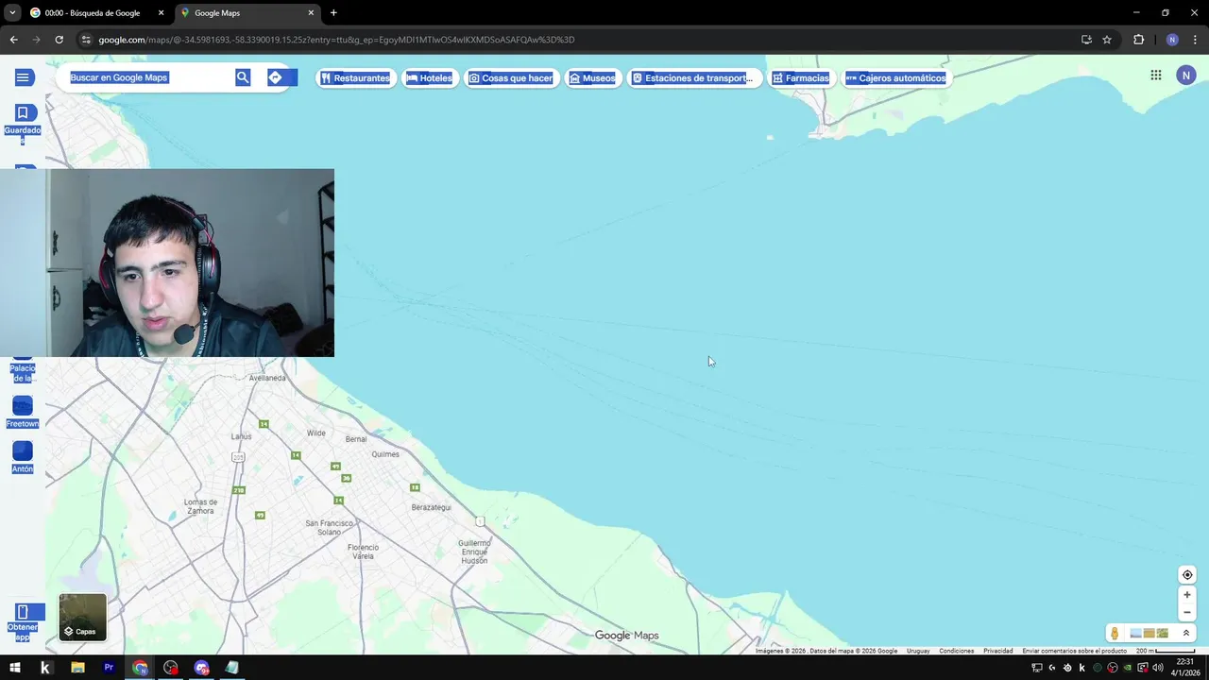The height and width of the screenshot is (680, 1209).
Task: Open the volume control in tray
Action: coord(1158,668)
